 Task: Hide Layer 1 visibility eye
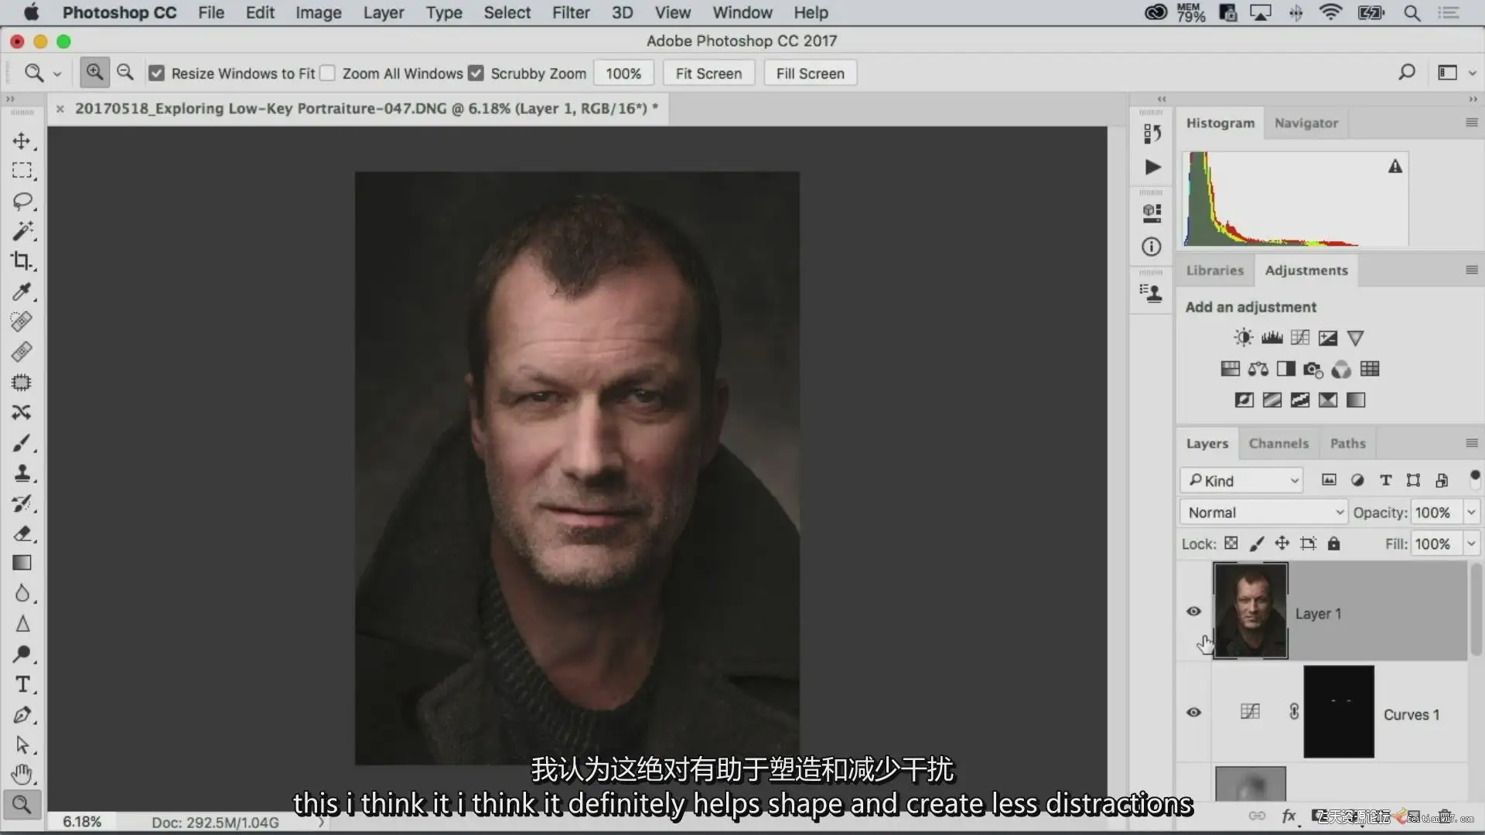coord(1193,612)
